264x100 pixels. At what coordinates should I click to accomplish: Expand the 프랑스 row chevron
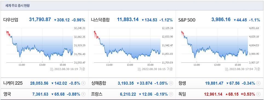(171, 94)
